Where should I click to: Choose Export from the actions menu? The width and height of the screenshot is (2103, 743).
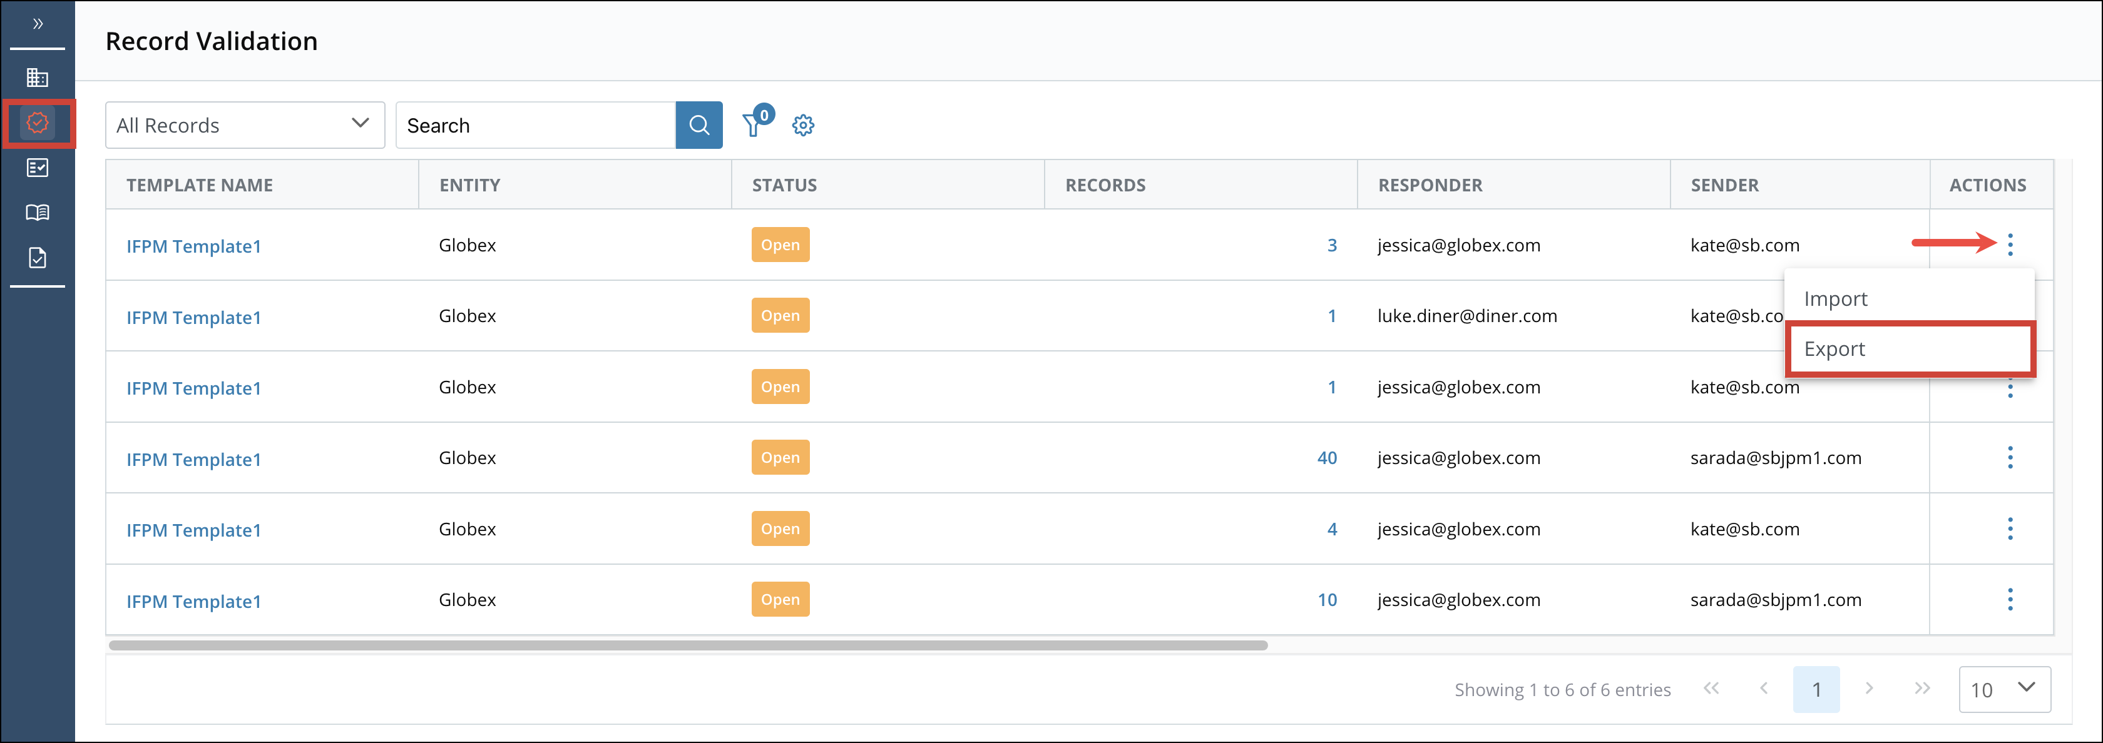point(1834,349)
